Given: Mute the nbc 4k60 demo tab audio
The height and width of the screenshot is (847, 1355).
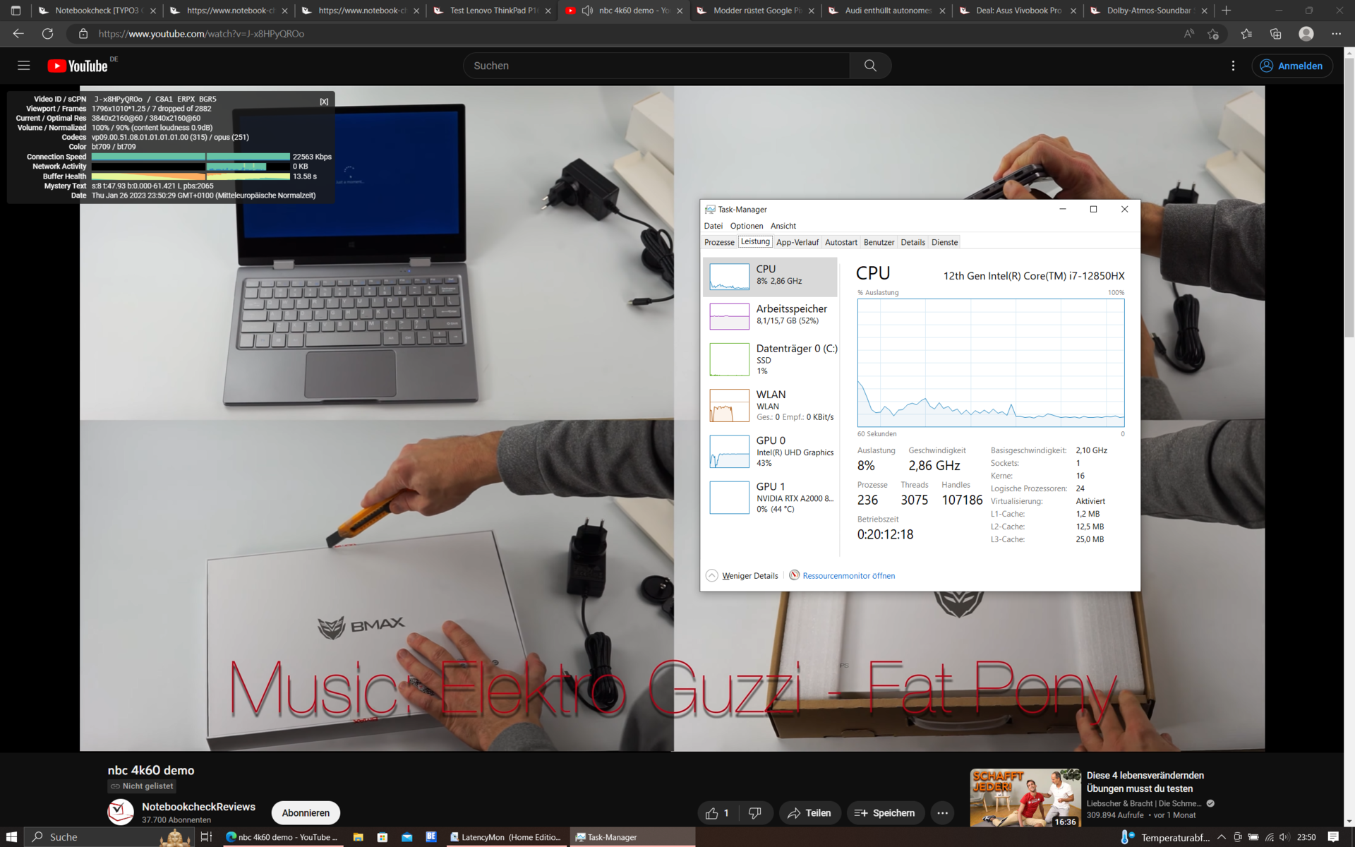Looking at the screenshot, I should [587, 11].
